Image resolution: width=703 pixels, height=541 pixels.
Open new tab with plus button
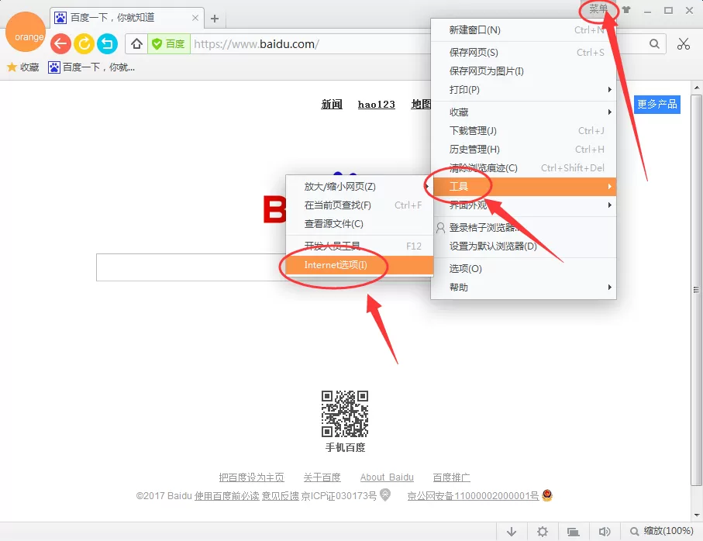[215, 19]
